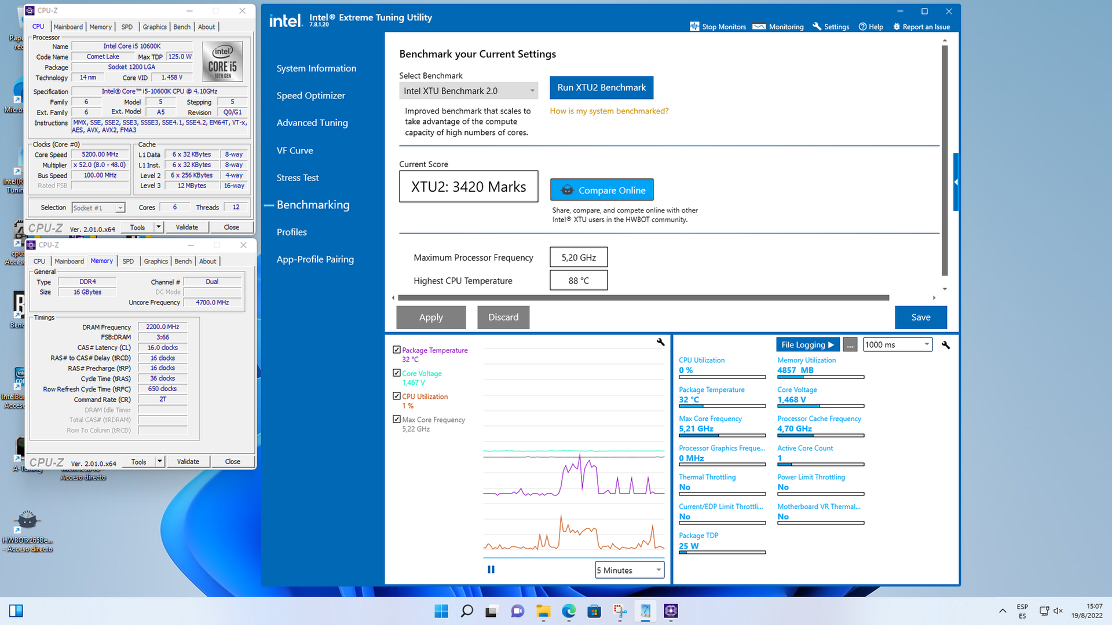Screen dimensions: 1112x625
Task: Open Task View in the taskbar
Action: [x=492, y=611]
